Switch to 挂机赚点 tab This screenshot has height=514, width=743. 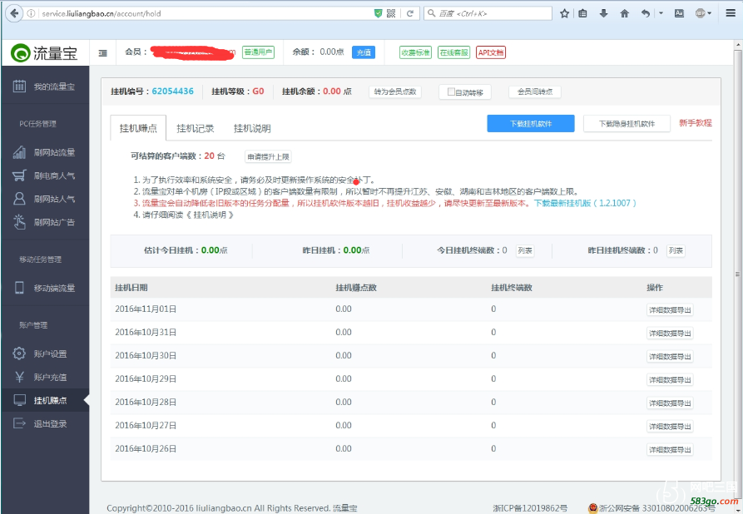click(138, 128)
